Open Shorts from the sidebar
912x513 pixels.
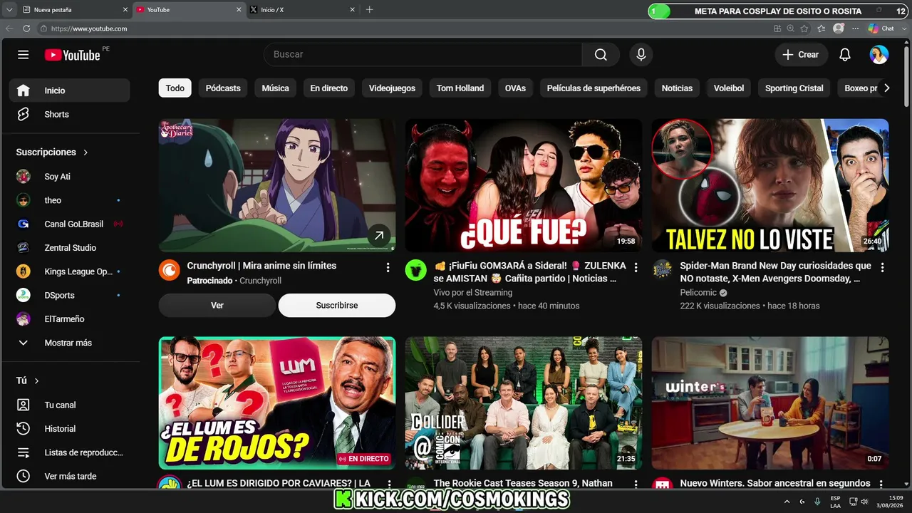point(70,114)
